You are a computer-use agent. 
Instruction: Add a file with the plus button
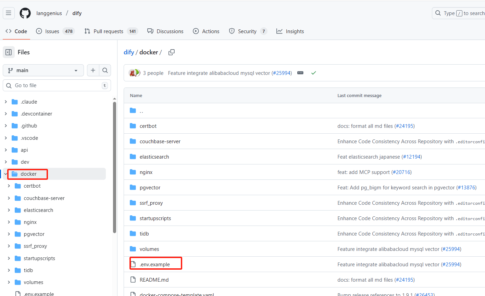(93, 70)
